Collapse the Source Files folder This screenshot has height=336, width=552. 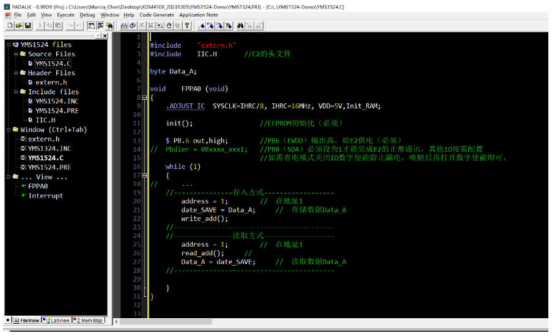point(15,54)
